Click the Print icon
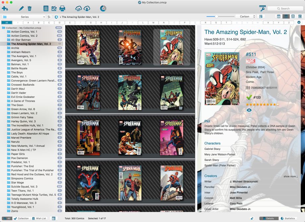Image resolution: width=305 pixels, height=222 pixels. coord(62,9)
